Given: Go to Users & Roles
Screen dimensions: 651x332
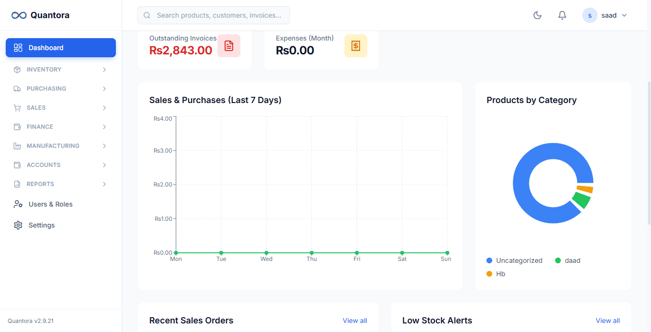Looking at the screenshot, I should [61, 204].
